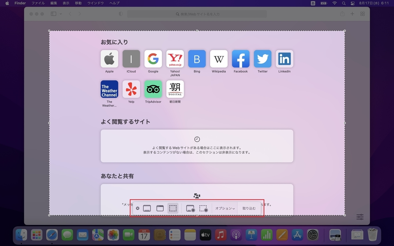The height and width of the screenshot is (246, 394).
Task: Open Launchpad from the Dock
Action: tap(37, 235)
